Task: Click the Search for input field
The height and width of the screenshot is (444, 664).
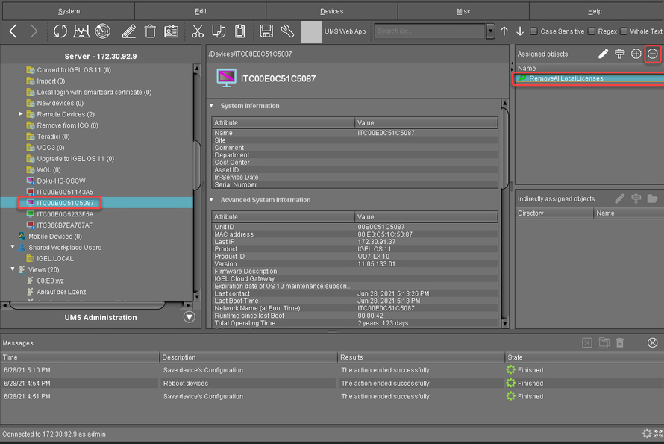Action: (x=429, y=31)
